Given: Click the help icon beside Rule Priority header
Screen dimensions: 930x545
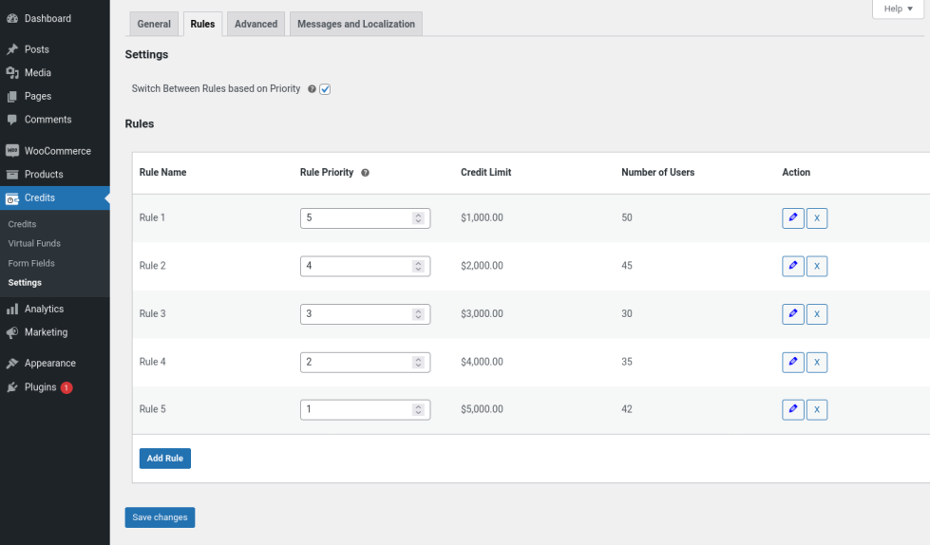Looking at the screenshot, I should pyautogui.click(x=366, y=173).
